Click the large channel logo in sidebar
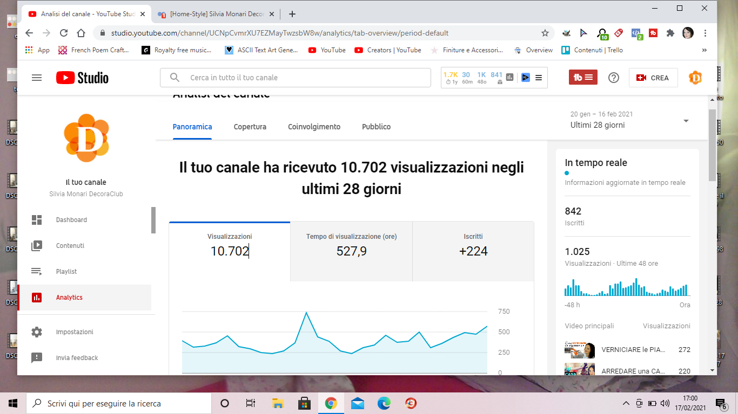 click(x=86, y=139)
